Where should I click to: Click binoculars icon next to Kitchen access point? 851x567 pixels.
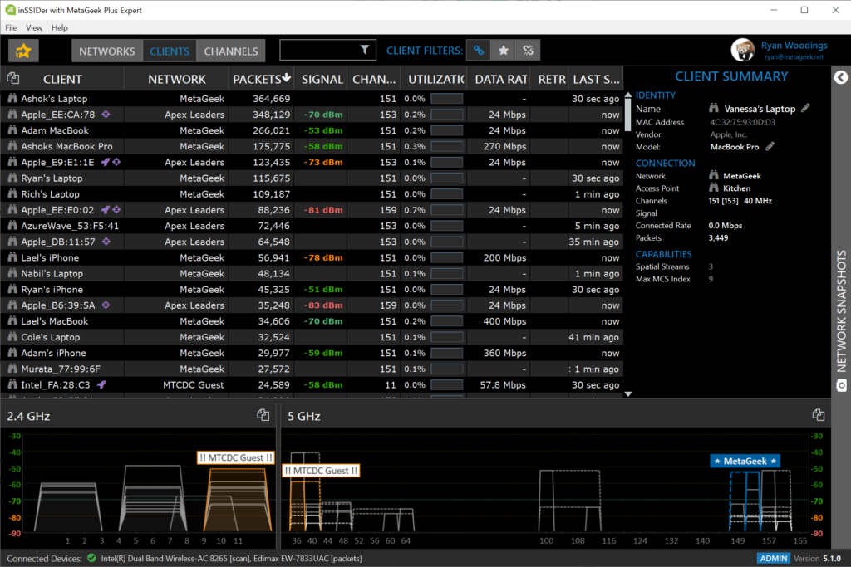[x=714, y=188]
